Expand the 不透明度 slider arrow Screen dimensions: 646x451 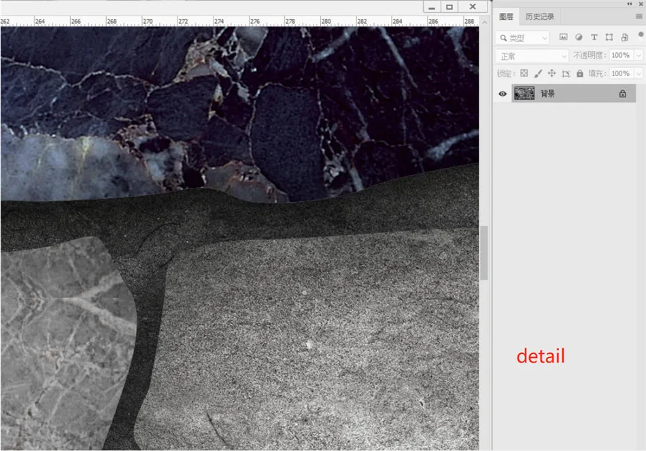639,55
